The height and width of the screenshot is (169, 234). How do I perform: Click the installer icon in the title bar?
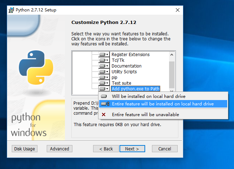[11, 10]
